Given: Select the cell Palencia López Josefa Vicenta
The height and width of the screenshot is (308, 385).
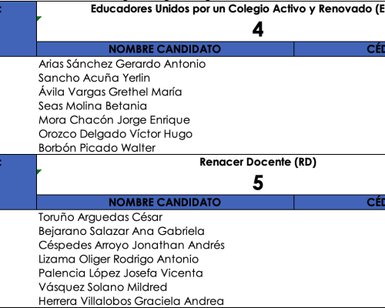Looking at the screenshot, I should (x=166, y=273).
